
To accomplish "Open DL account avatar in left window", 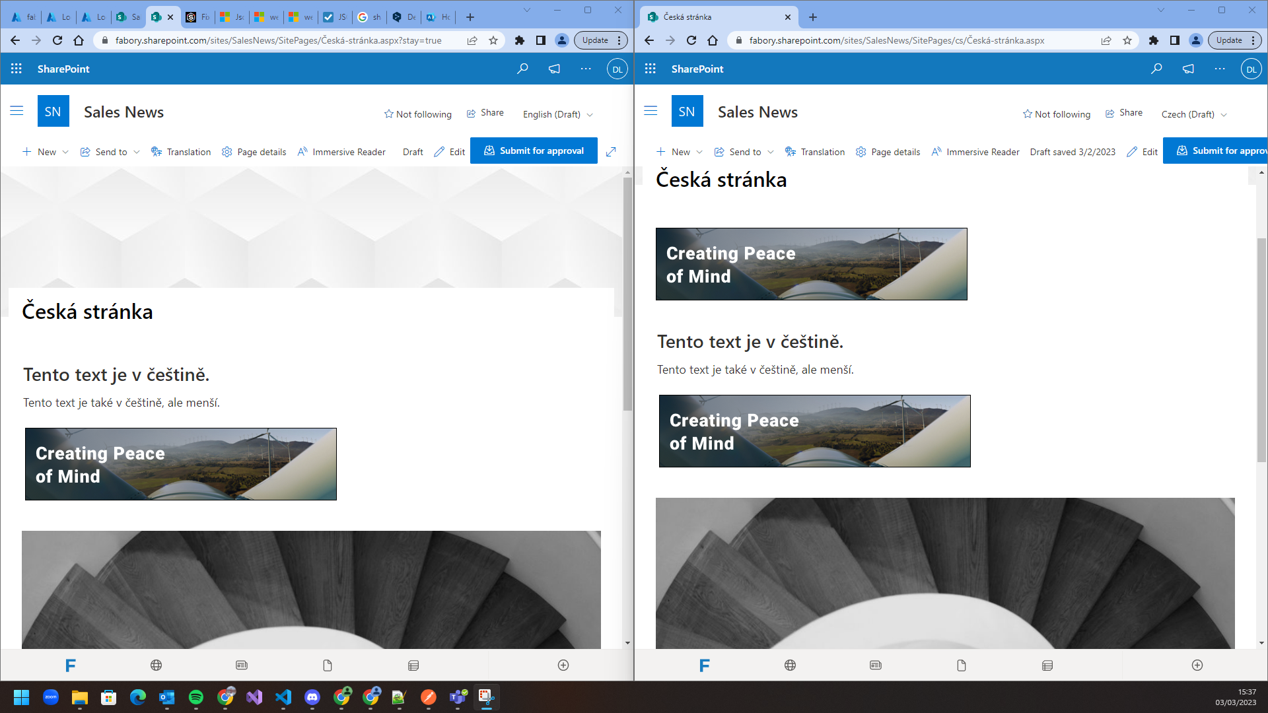I will click(617, 69).
